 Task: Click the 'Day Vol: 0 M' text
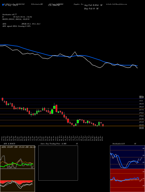point(91,9)
